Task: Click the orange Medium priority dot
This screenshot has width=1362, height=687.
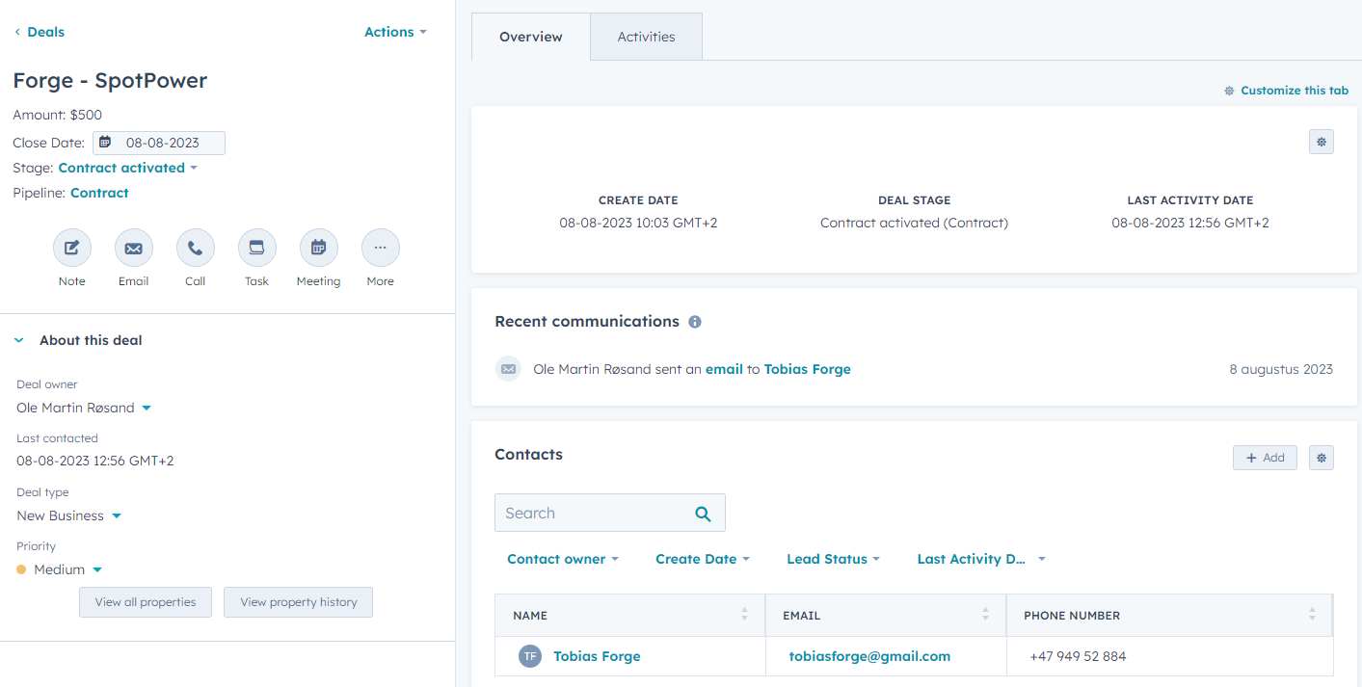Action: [x=21, y=569]
